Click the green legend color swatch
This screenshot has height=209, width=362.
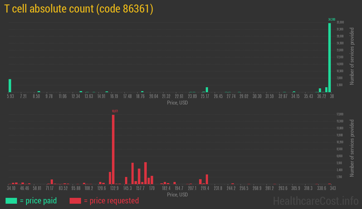(x=11, y=201)
